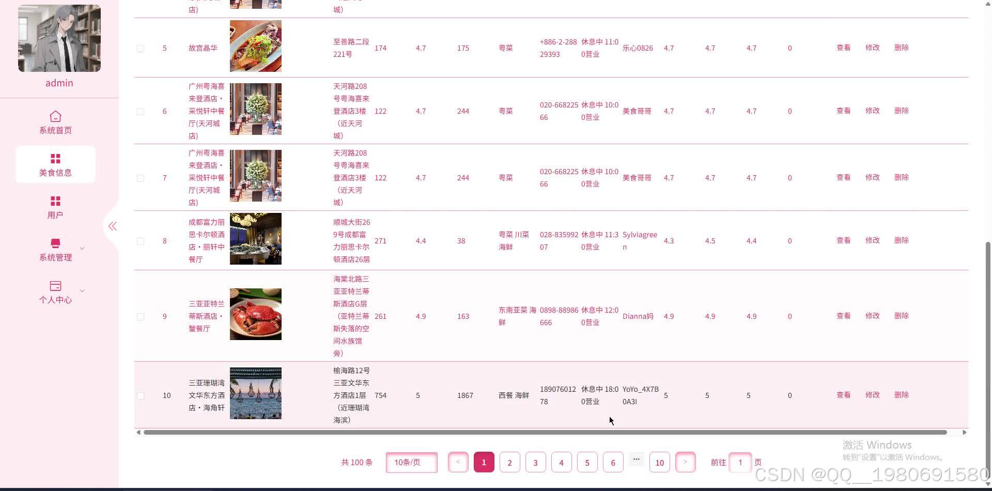Tick checkbox for row 5 故宫晶华

pos(141,48)
